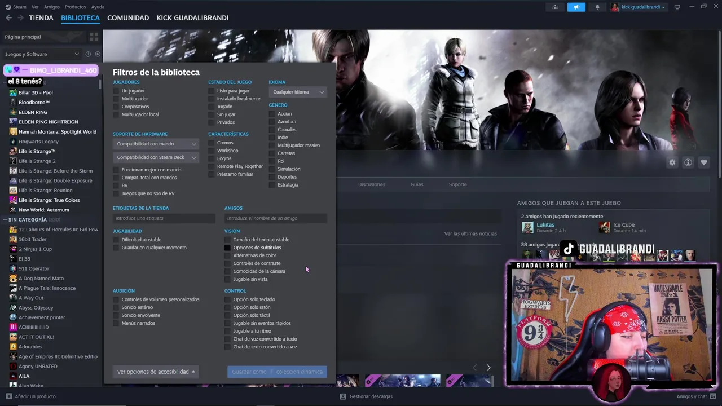
Task: Enable Dificultad ajustable filter
Action: [116, 240]
